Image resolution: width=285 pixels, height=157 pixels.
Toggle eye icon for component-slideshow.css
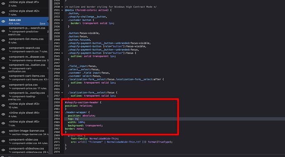coord(3,150)
